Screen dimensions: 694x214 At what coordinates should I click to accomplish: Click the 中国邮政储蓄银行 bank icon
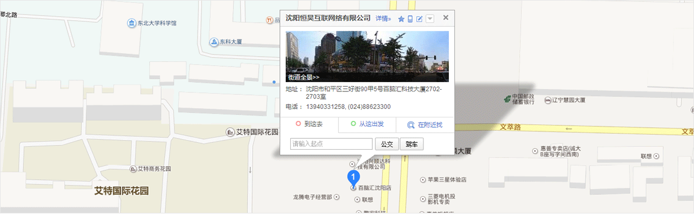(x=507, y=99)
